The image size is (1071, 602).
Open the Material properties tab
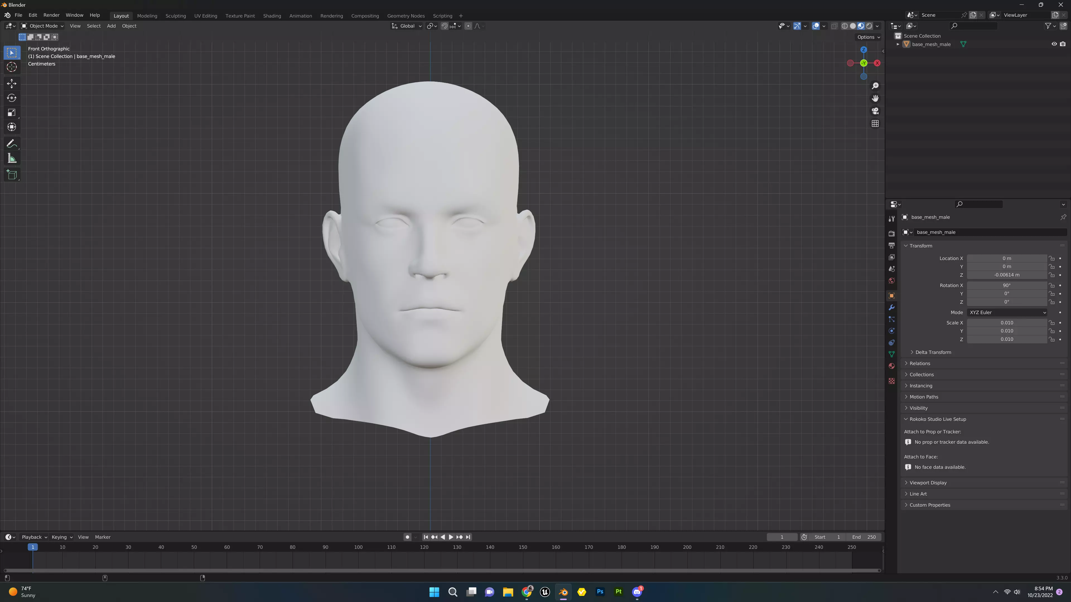coord(891,366)
